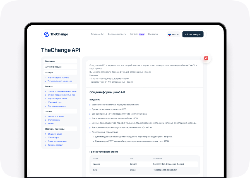The image size is (250, 178).
Task: Click the Integer type cell
Action: coord(133,164)
